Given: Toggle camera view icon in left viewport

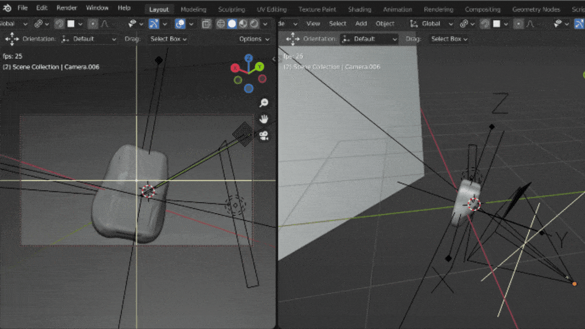Looking at the screenshot, I should click(264, 136).
